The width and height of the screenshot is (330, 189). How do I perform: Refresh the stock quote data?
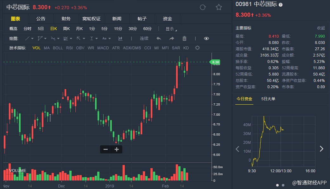click(203, 7)
